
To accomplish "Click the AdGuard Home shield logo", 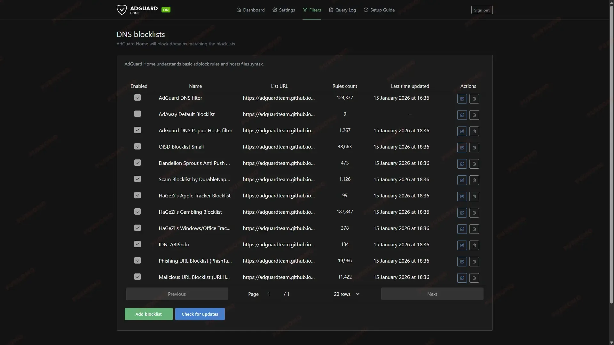I will 122,10.
